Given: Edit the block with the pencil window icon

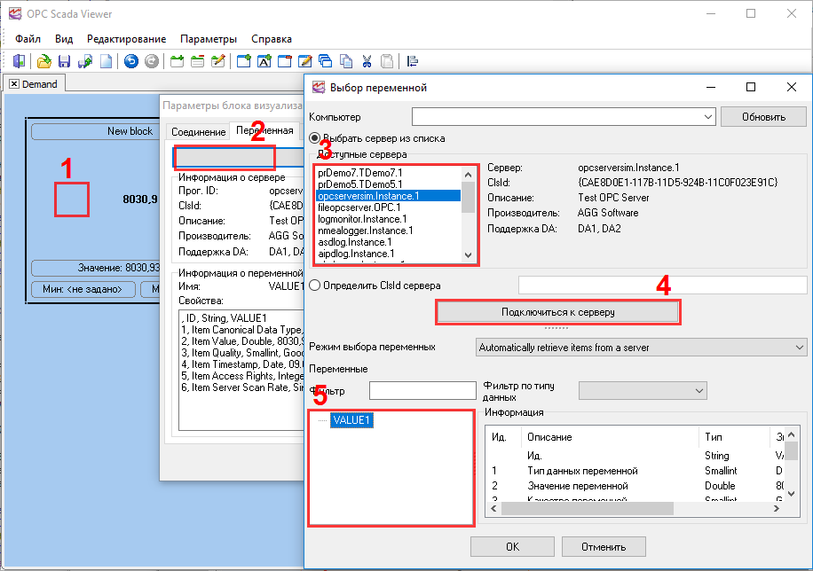Looking at the screenshot, I should 305,61.
